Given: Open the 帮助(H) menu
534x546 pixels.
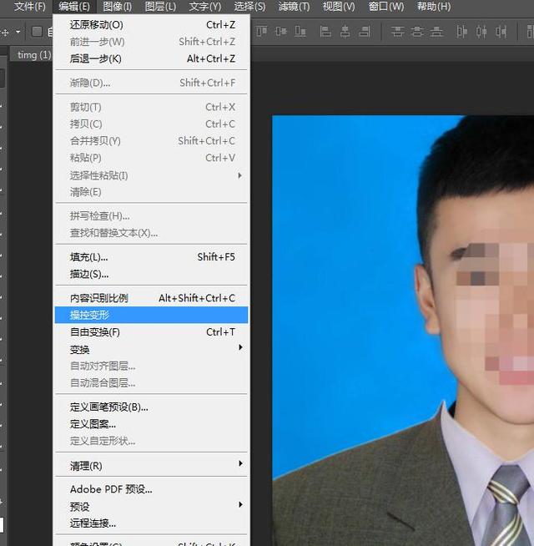Looking at the screenshot, I should click(434, 7).
